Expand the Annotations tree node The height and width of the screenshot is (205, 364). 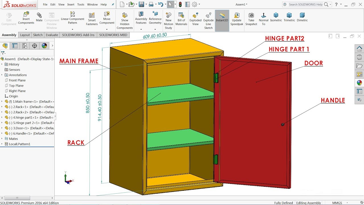2,75
